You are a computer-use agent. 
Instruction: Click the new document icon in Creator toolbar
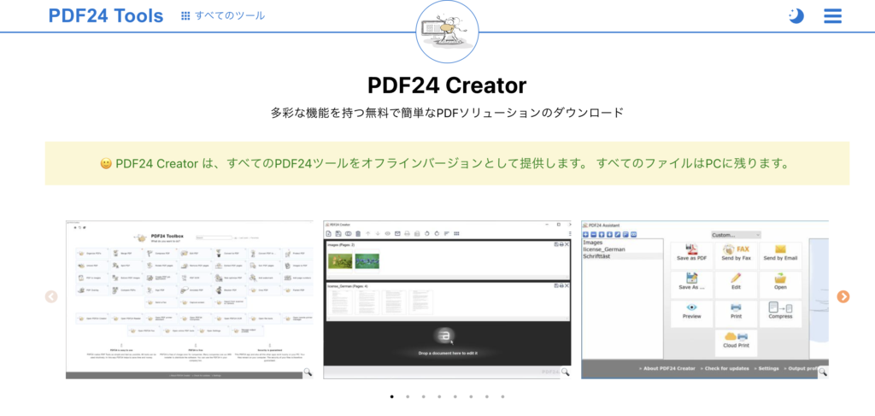[329, 234]
